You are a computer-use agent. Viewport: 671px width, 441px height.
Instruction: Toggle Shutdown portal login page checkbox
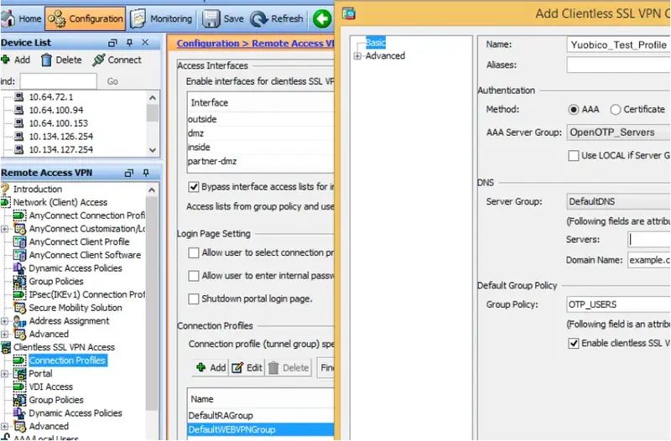point(194,298)
